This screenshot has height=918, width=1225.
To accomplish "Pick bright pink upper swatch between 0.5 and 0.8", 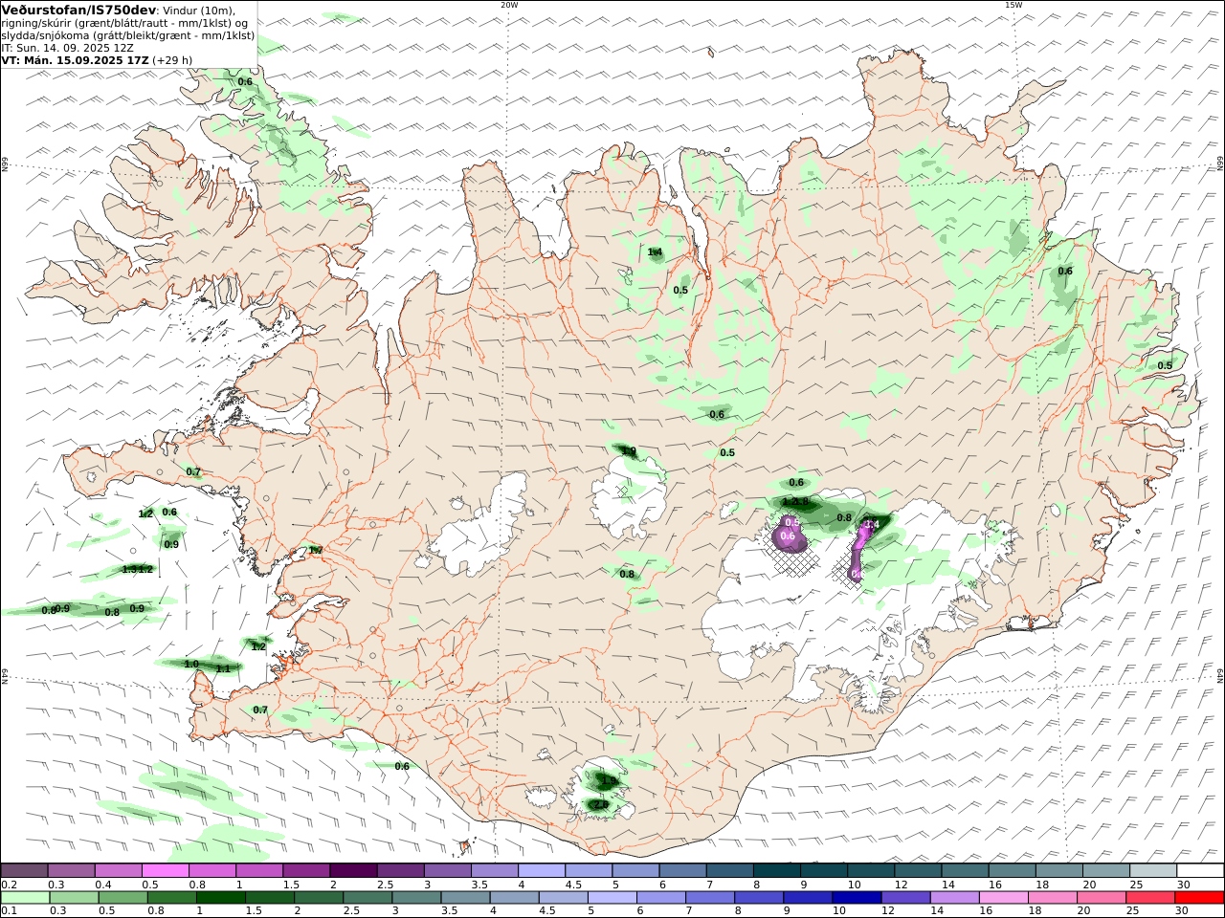I will 166,871.
